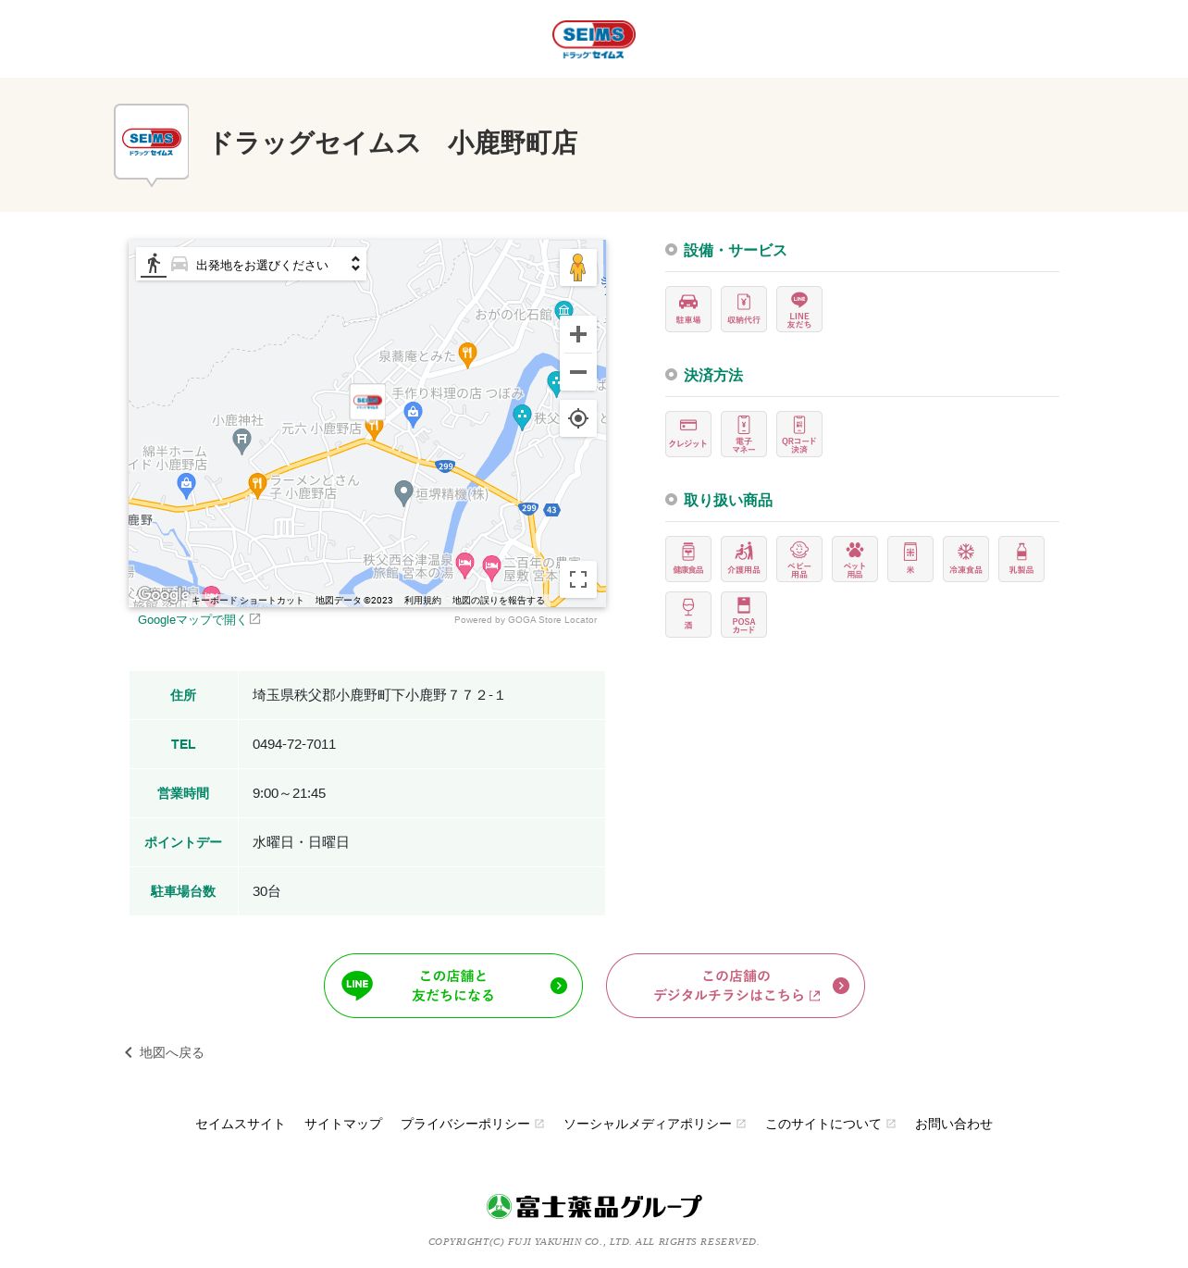The height and width of the screenshot is (1268, 1188).
Task: Open ソーシャルメディアポリシー footer link
Action: pyautogui.click(x=654, y=1124)
